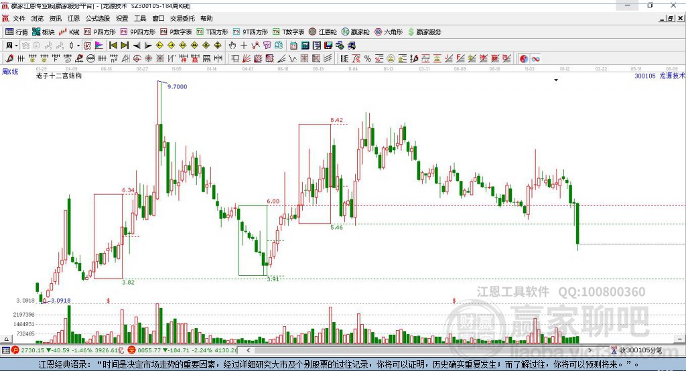
Task: Click the small black triangle marker above chart
Action: pyautogui.click(x=556, y=80)
